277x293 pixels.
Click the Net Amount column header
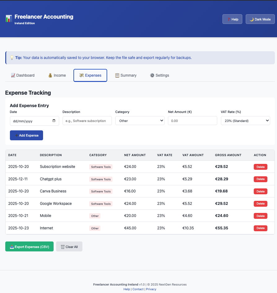pyautogui.click(x=135, y=155)
